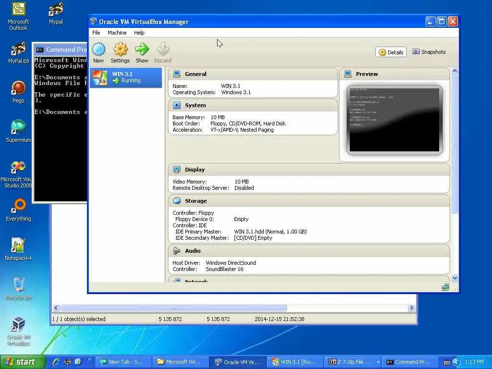492x369 pixels.
Task: Click the '2014-12-15 21:52:38' status bar date
Action: click(x=279, y=319)
